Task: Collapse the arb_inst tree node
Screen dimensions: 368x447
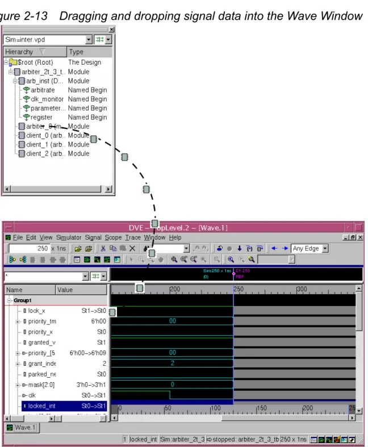Action: pos(15,81)
